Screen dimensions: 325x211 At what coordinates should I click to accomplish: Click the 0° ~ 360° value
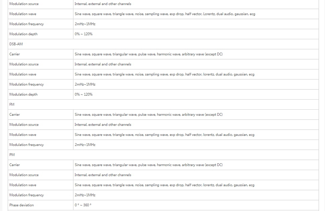83,205
